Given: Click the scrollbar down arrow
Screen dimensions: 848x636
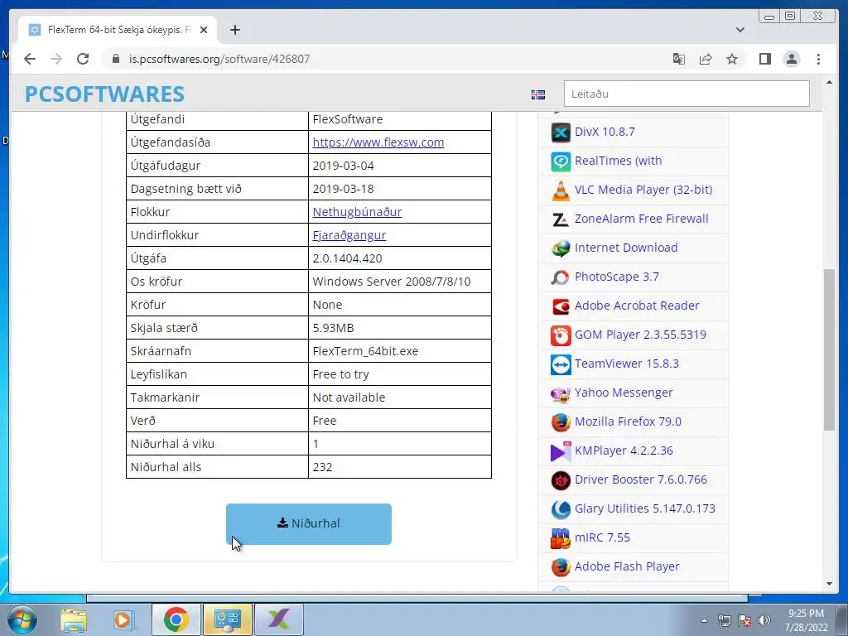Looking at the screenshot, I should pos(829,584).
